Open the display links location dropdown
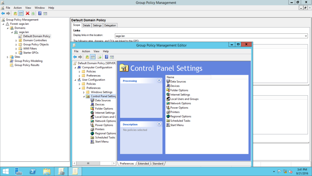The width and height of the screenshot is (312, 176). [x=306, y=36]
